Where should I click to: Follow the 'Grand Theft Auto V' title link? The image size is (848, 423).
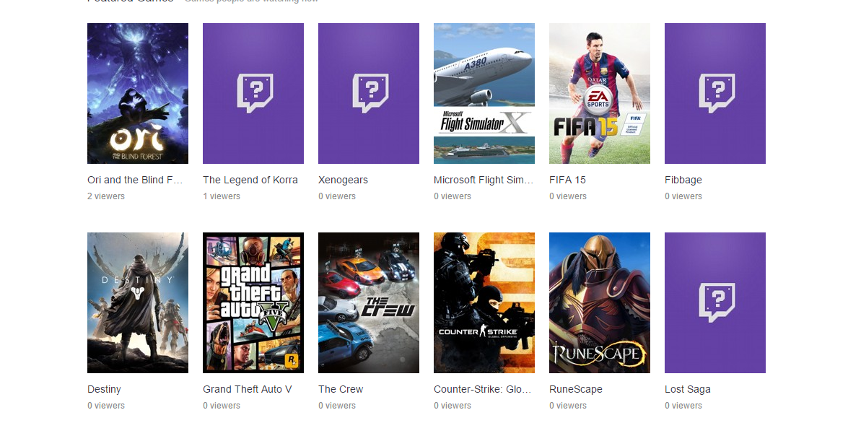click(247, 390)
